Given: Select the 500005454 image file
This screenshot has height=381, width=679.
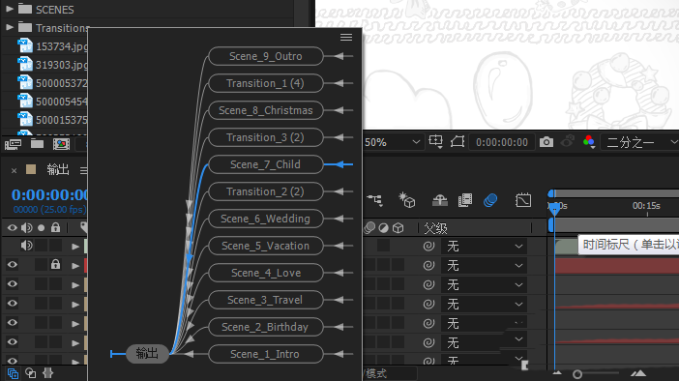Looking at the screenshot, I should pos(52,102).
